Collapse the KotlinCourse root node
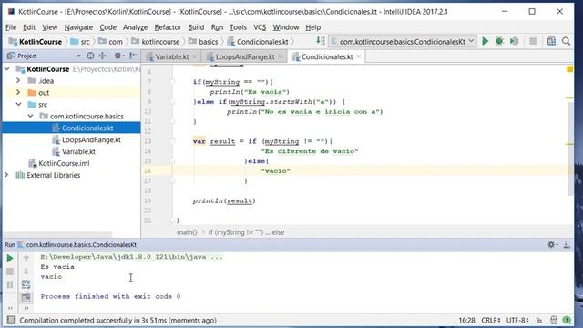 click(7, 69)
